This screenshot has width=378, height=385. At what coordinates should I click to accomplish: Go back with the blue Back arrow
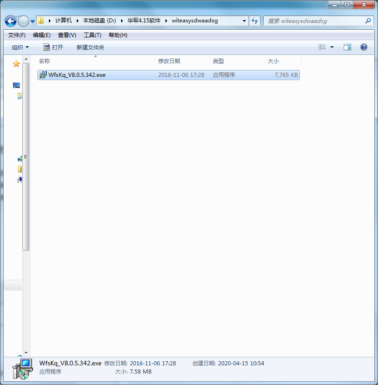click(11, 21)
